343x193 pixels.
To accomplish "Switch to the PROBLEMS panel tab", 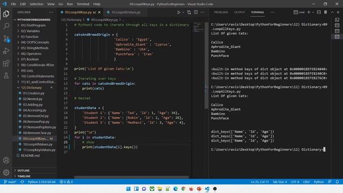I will click(221, 12).
